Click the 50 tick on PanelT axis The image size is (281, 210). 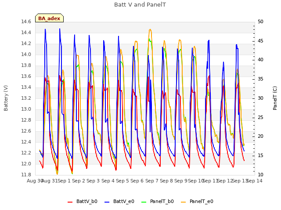click(260, 22)
